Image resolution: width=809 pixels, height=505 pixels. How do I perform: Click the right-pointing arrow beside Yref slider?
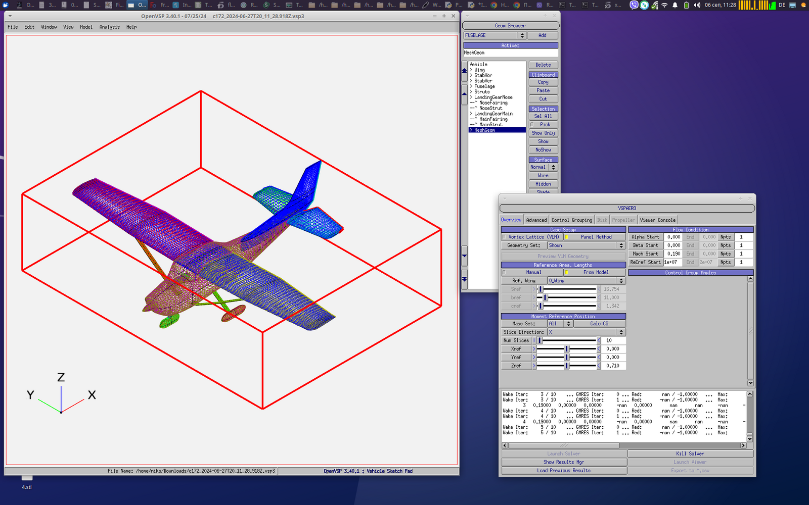(x=534, y=358)
